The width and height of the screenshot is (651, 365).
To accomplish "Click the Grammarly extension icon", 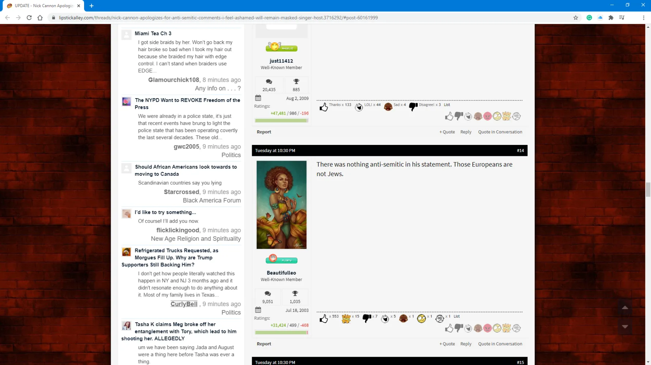I will tap(589, 18).
